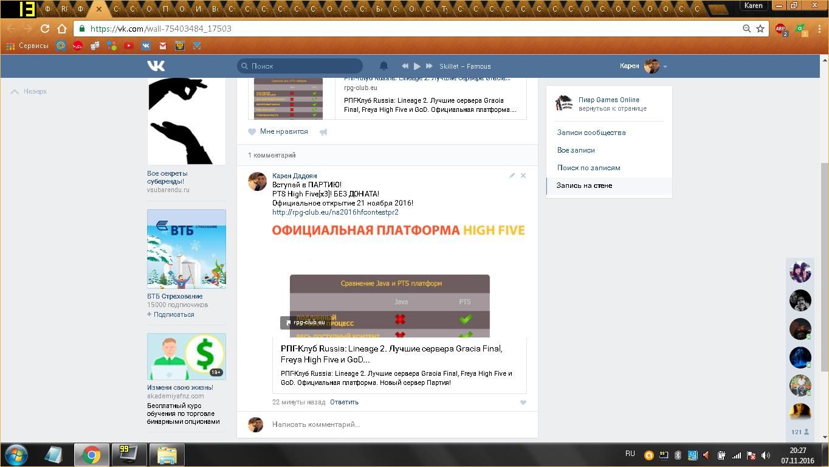The width and height of the screenshot is (829, 467).
Task: Open the coat-of-arms bookmark
Action: click(180, 46)
